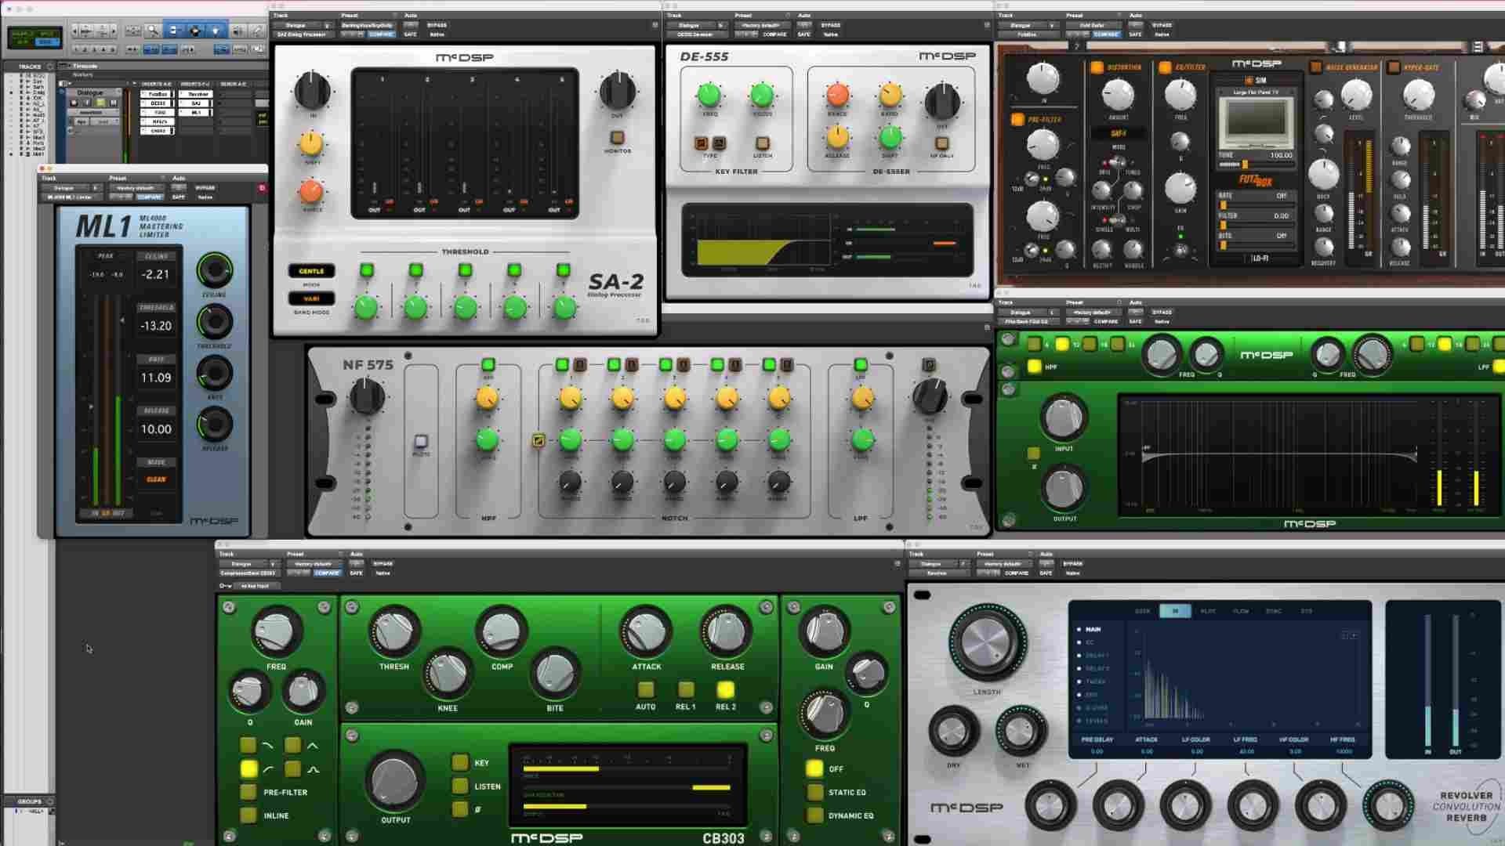Enable the FutzBox NOISE GENERATOR section

[1315, 67]
